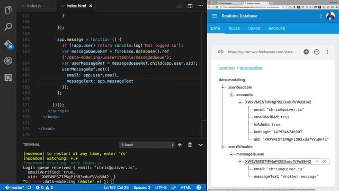Open the terminal shell dropdown '1: bash'
This screenshot has width=339, height=191.
[147, 145]
